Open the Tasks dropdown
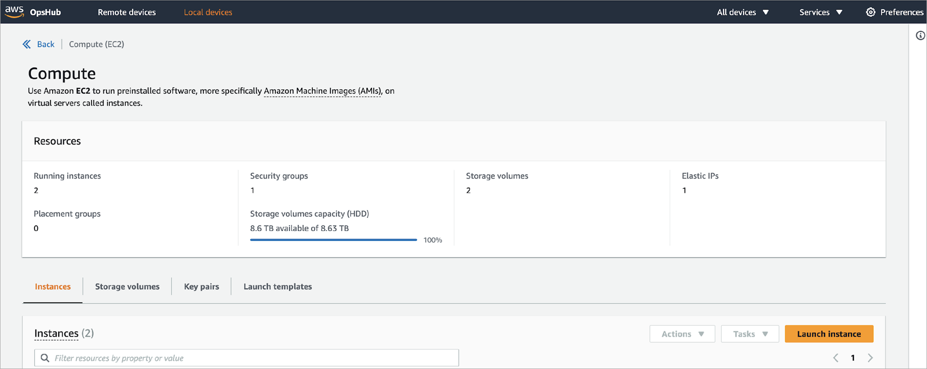927x369 pixels. (750, 334)
